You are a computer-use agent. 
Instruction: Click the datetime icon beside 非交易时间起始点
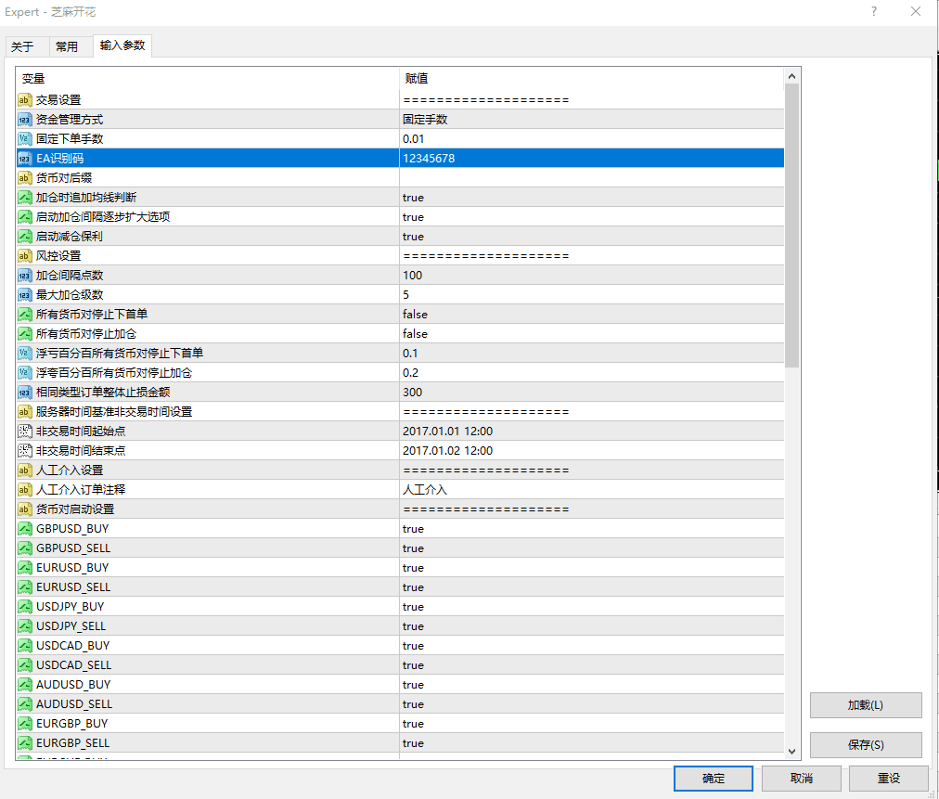24,432
